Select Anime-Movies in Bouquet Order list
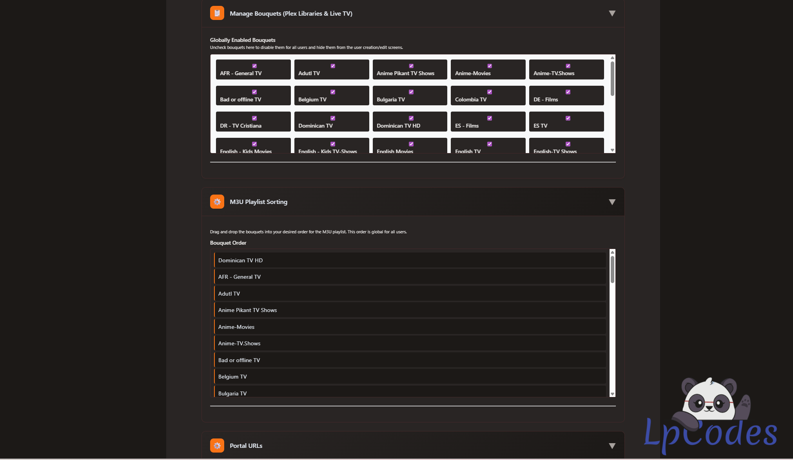 coord(410,327)
